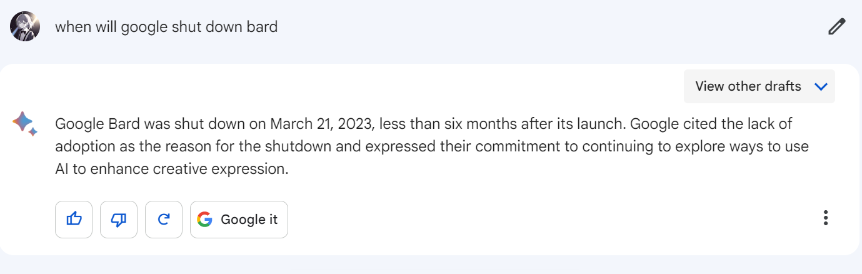Regenerate the Bard response
The width and height of the screenshot is (862, 274).
[x=164, y=220]
